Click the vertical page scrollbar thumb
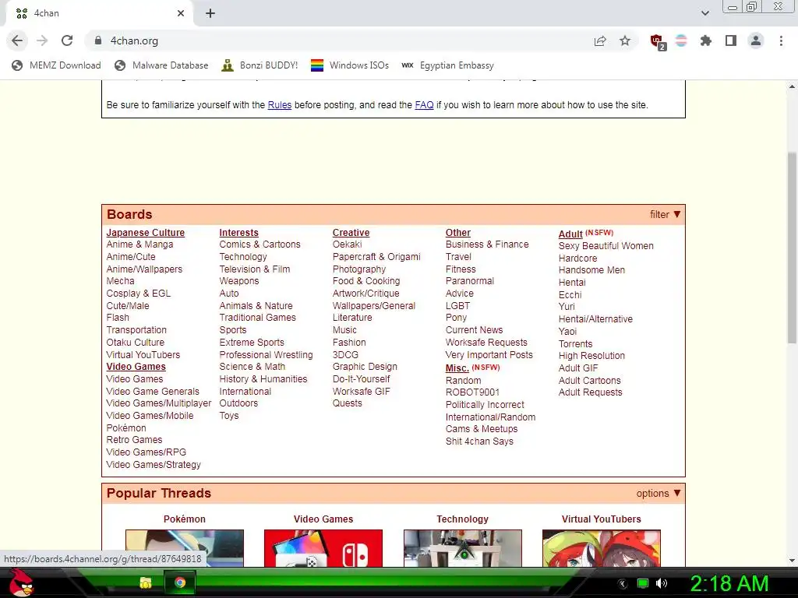Image resolution: width=798 pixels, height=598 pixels. [792, 248]
